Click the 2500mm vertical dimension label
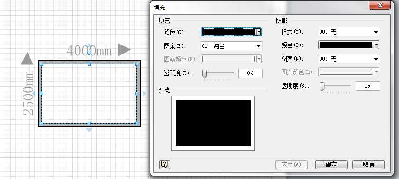This screenshot has height=179, width=399. (x=29, y=93)
